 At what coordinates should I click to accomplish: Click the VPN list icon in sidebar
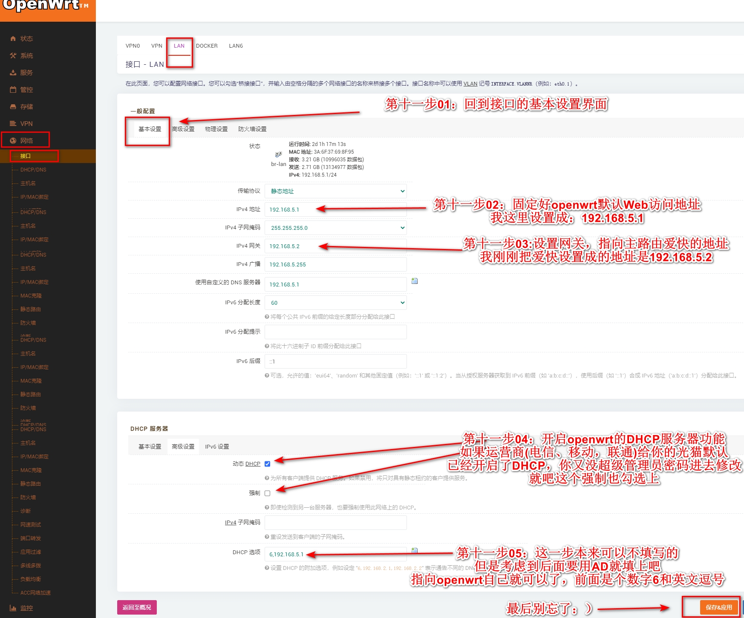coord(13,124)
